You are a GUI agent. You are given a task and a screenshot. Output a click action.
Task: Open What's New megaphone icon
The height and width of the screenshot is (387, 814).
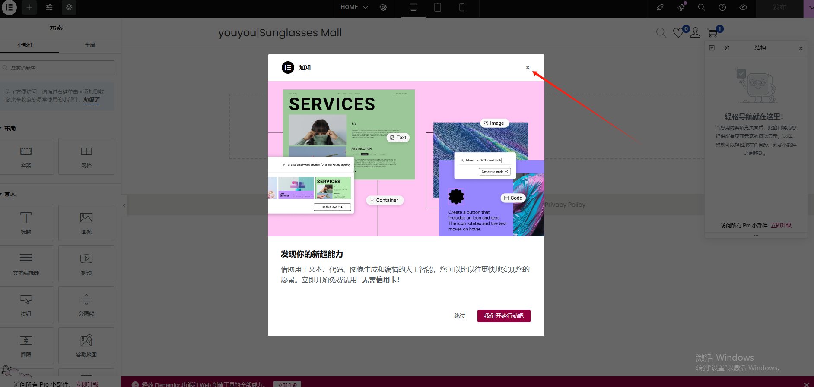[681, 7]
